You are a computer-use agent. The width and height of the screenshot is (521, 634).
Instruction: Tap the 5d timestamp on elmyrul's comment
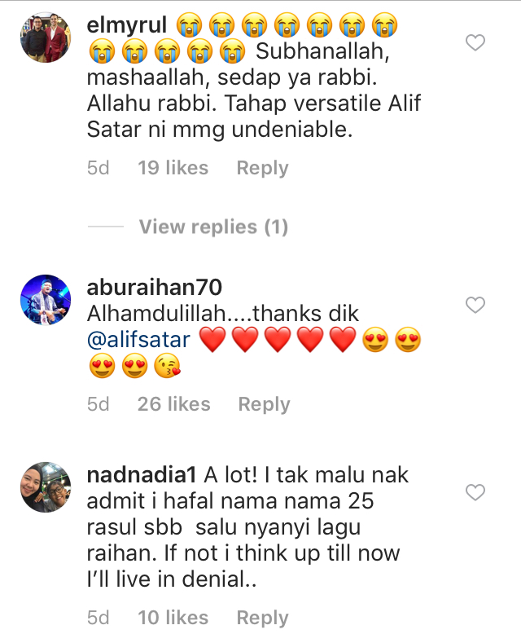click(99, 168)
